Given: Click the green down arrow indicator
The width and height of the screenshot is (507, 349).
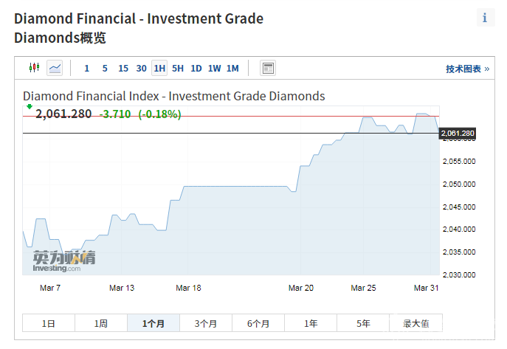Looking at the screenshot, I should coord(29,107).
